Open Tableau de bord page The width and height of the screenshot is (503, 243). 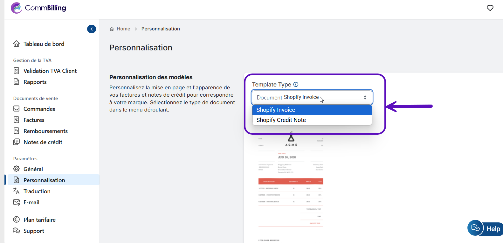pyautogui.click(x=44, y=44)
